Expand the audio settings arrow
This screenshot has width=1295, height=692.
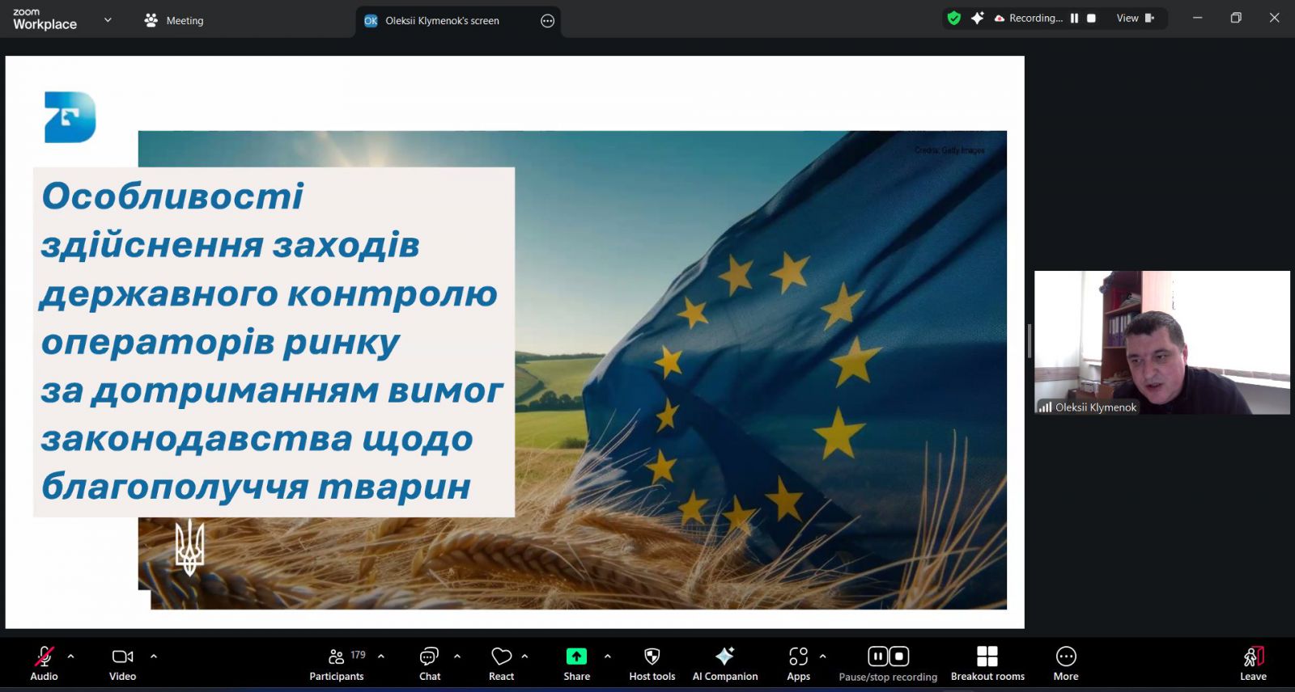[71, 656]
